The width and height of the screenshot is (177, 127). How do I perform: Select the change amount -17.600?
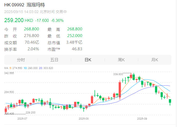click(42, 21)
